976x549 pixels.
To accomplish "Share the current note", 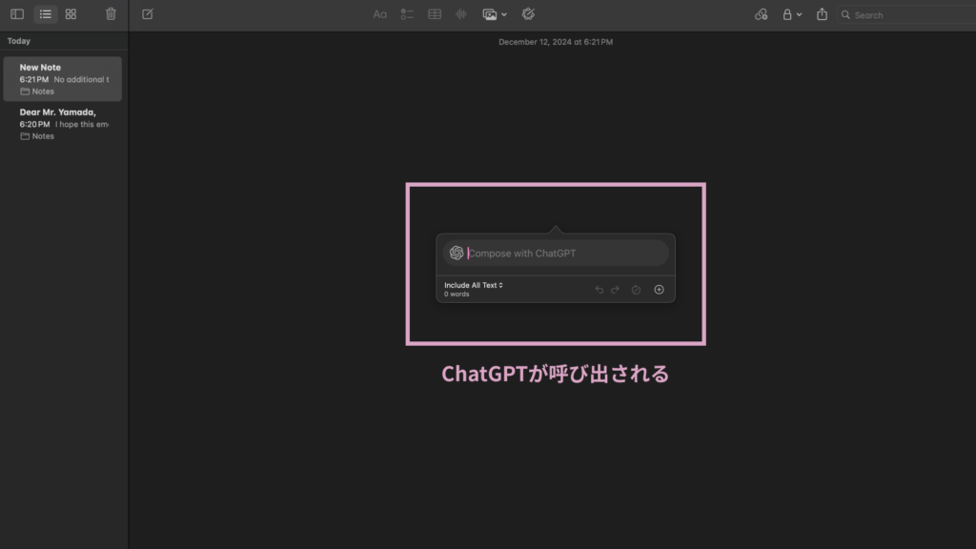I will (821, 14).
